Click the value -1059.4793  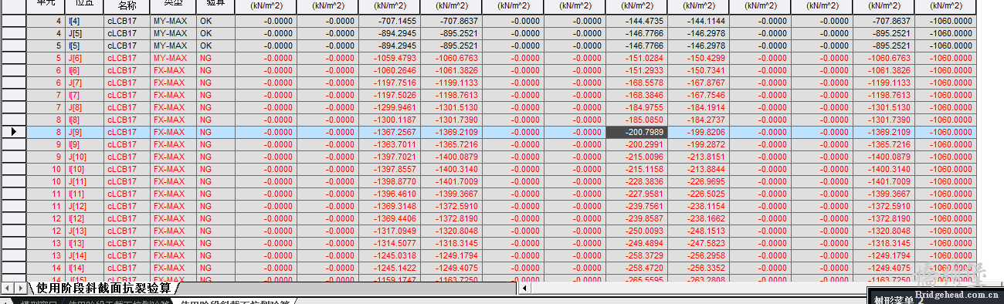389,58
